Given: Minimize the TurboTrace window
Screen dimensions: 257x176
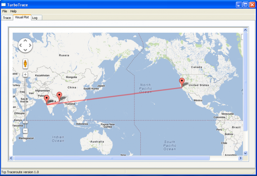Looking at the screenshot, I should click(x=239, y=5).
